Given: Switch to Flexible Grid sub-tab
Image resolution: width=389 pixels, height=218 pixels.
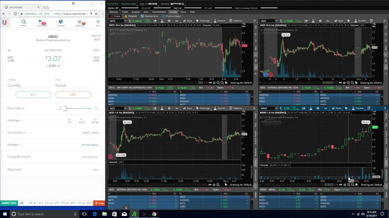Looking at the screenshot, I should click(149, 16).
